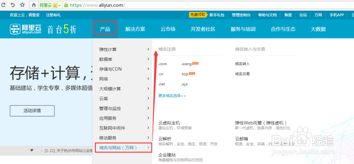Choose the .xyz domain
Screen dimensions: 354x164
pos(184,84)
